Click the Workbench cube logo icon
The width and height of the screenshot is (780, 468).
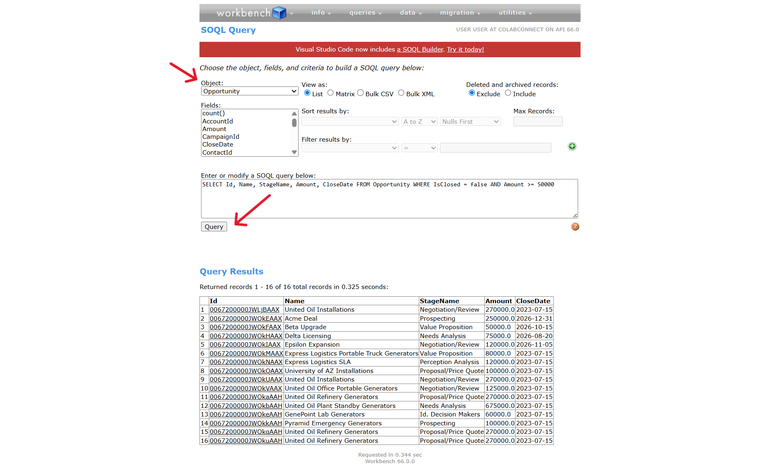pyautogui.click(x=279, y=13)
